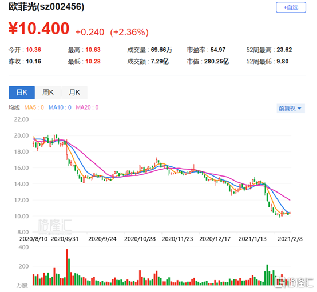
Task: Add stock to watchlist with +自选 button
Action: pyautogui.click(x=291, y=7)
